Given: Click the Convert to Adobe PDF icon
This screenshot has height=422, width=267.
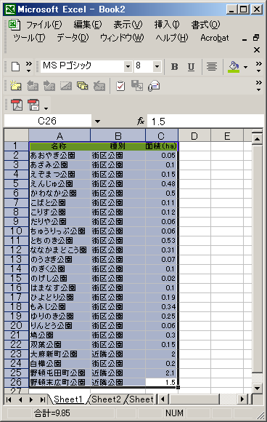Looking at the screenshot, I should click(x=17, y=105).
